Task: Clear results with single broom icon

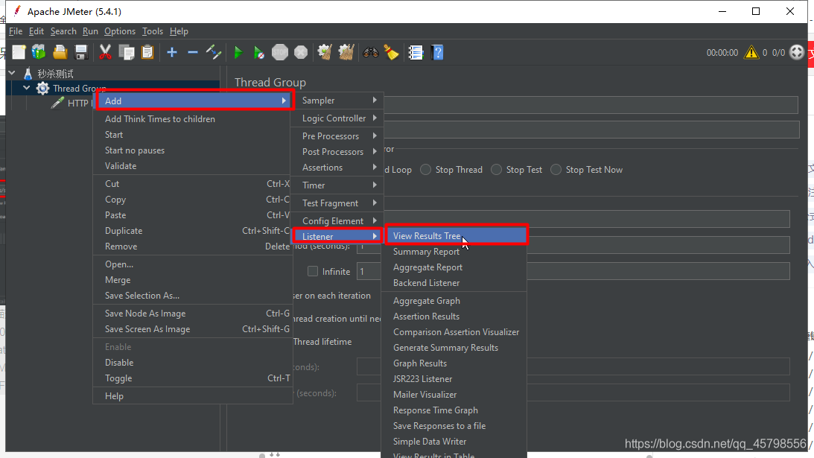Action: tap(325, 52)
